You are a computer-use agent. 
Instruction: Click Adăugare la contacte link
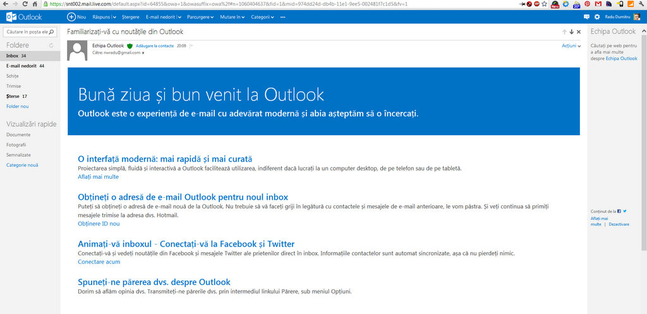(155, 45)
